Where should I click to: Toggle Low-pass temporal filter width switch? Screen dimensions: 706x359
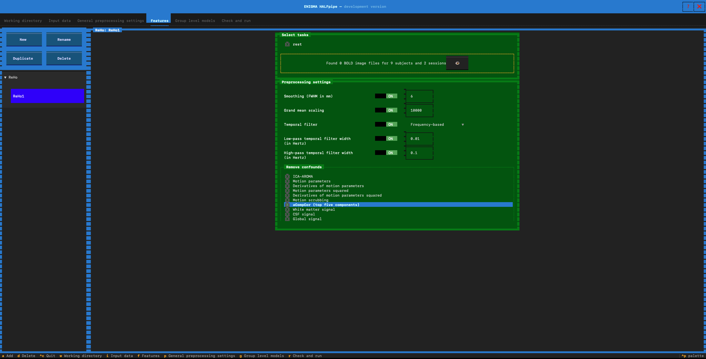click(386, 139)
